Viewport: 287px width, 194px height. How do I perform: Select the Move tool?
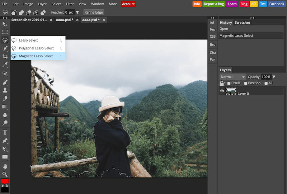click(x=5, y=24)
